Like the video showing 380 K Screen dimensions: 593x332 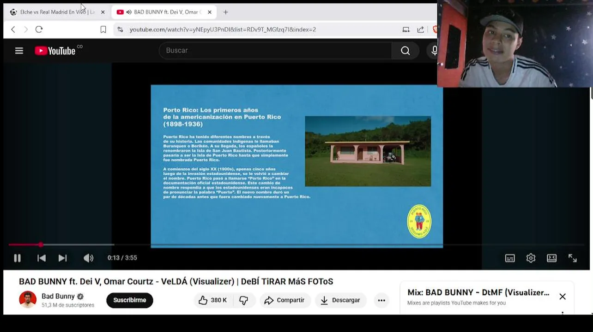[213, 300]
